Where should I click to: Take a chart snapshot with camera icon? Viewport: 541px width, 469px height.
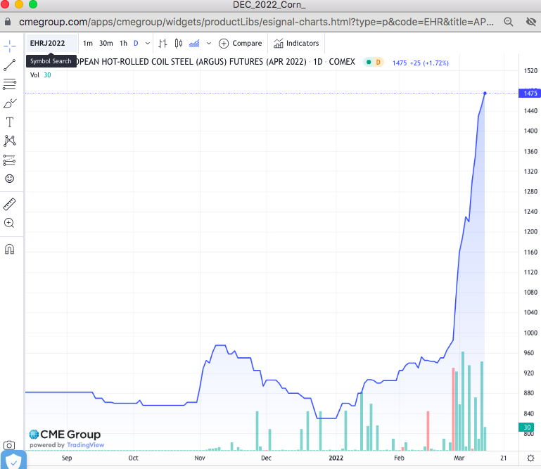[9, 445]
